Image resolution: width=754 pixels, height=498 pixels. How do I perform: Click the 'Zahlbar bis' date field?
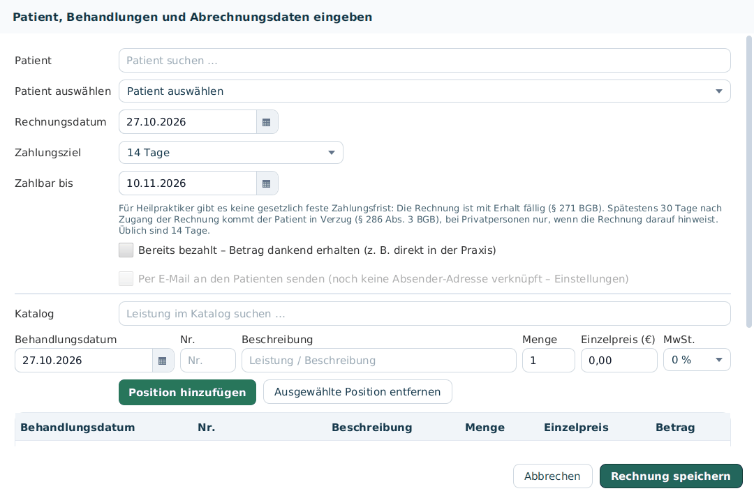(x=188, y=183)
